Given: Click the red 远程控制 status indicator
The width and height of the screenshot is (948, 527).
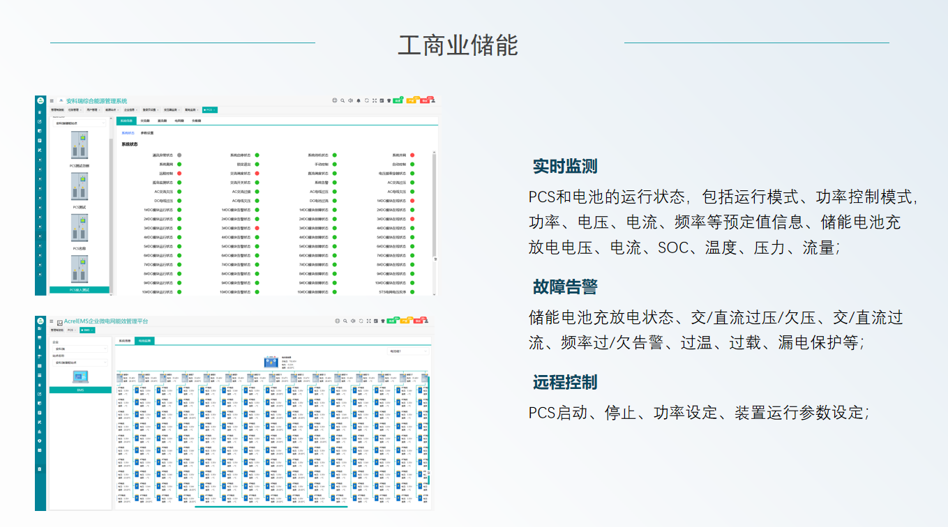Looking at the screenshot, I should (x=179, y=173).
